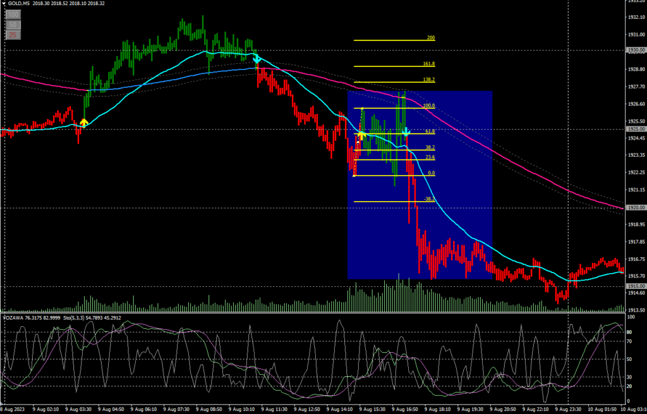
Task: Click the VOZAWA indicator label
Action: point(13,317)
